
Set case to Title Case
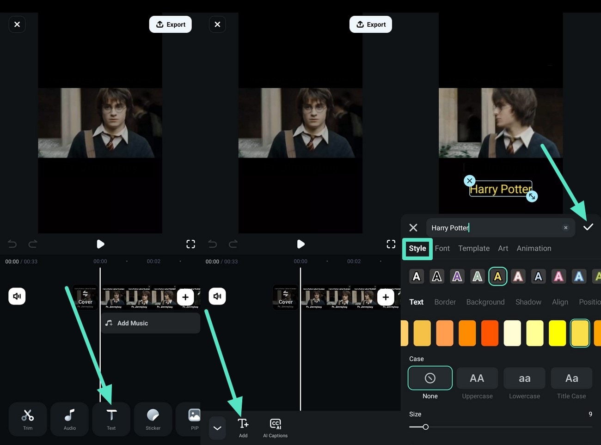click(571, 378)
